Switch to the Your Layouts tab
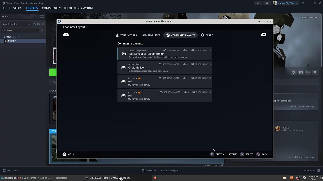Screen dimensions: 323x181 coord(126,35)
